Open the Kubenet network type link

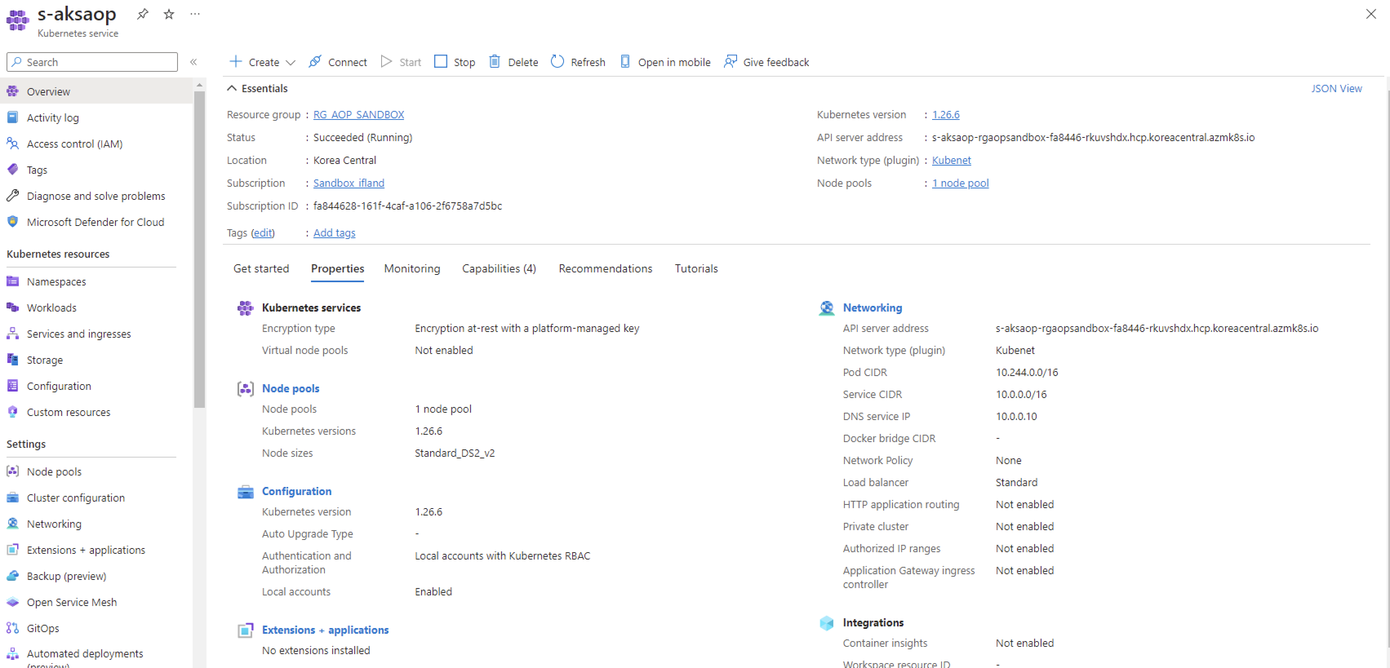(951, 160)
